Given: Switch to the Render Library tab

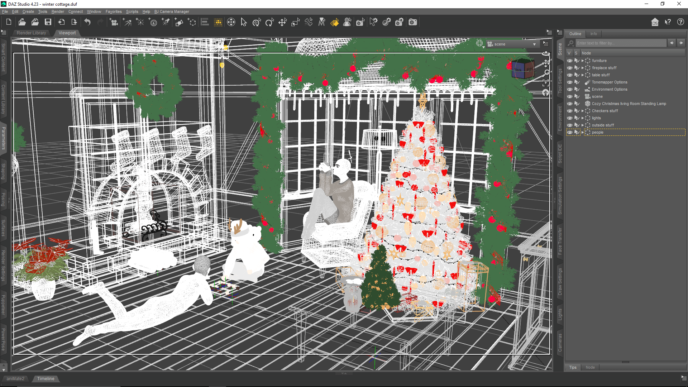Looking at the screenshot, I should coord(32,33).
